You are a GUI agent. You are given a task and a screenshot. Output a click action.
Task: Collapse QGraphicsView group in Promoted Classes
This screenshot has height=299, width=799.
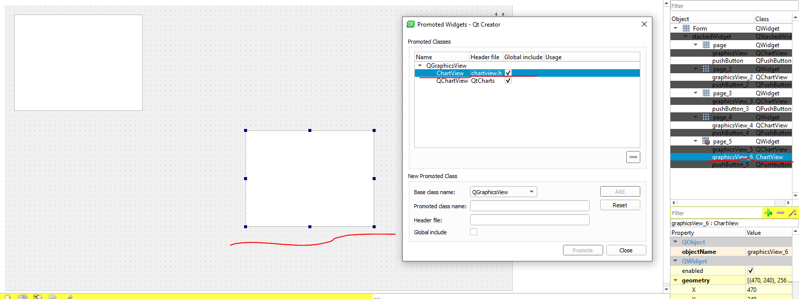tap(420, 65)
